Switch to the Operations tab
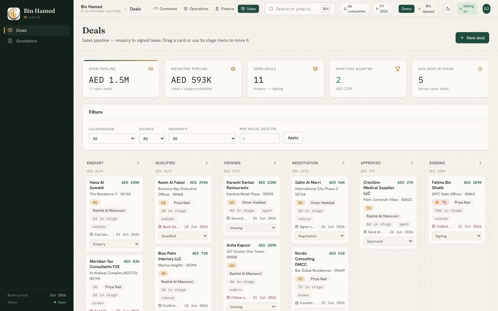 coord(196,9)
